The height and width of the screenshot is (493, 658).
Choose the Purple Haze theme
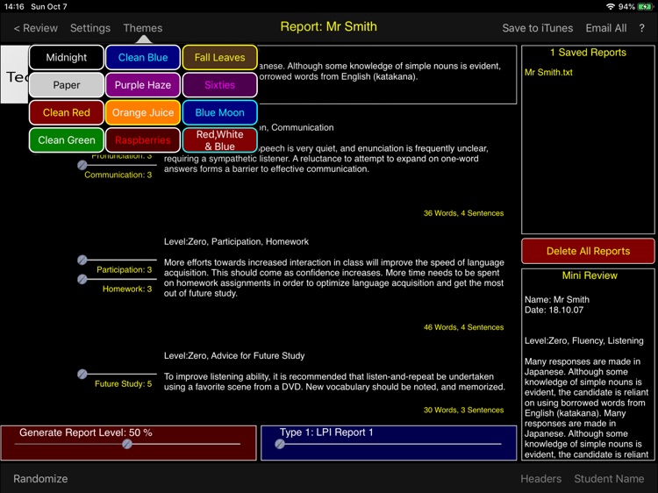pos(143,85)
